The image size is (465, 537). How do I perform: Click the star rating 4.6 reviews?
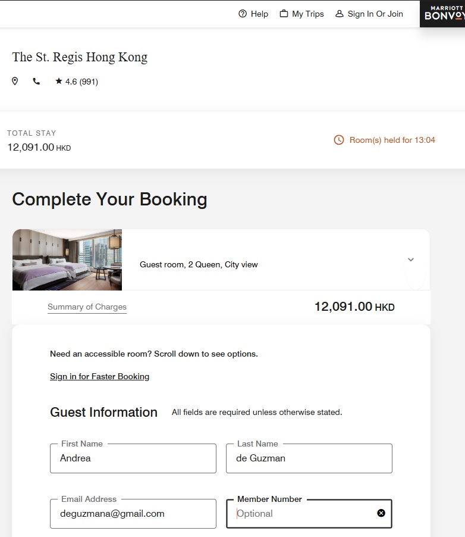click(77, 82)
